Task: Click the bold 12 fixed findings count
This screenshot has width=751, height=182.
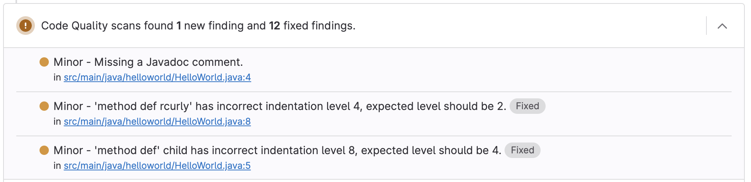Action: 274,26
